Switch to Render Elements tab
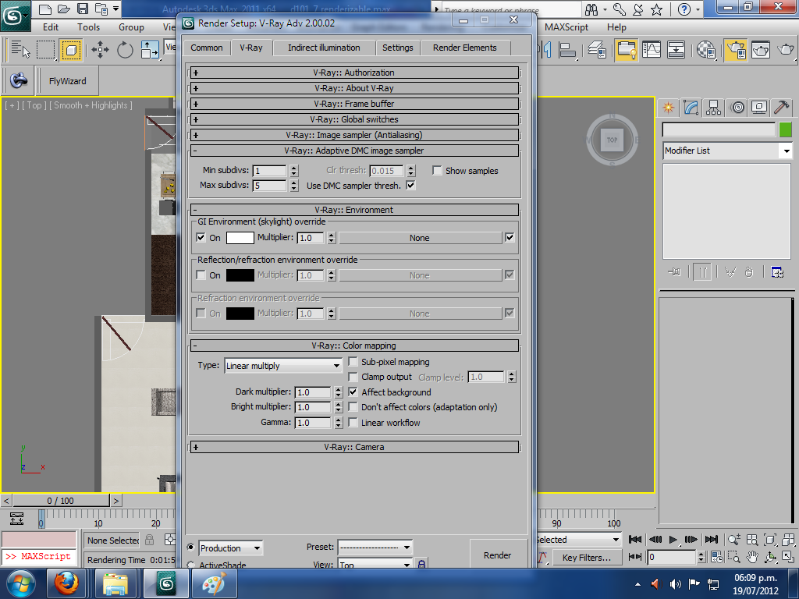Screen dimensions: 799x599 (465, 48)
